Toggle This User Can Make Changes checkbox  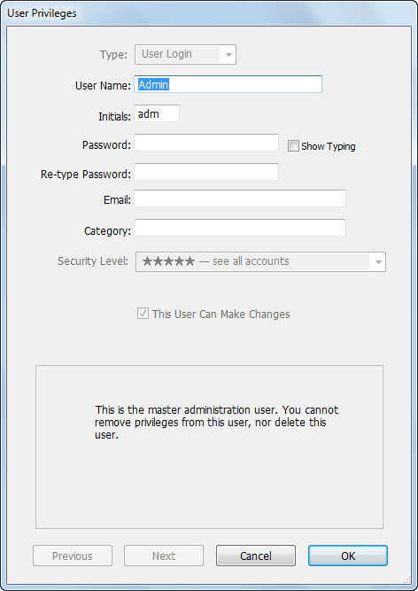pyautogui.click(x=143, y=314)
